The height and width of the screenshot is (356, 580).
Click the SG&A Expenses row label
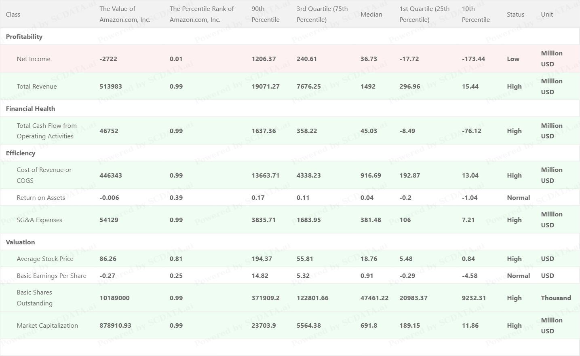[39, 220]
